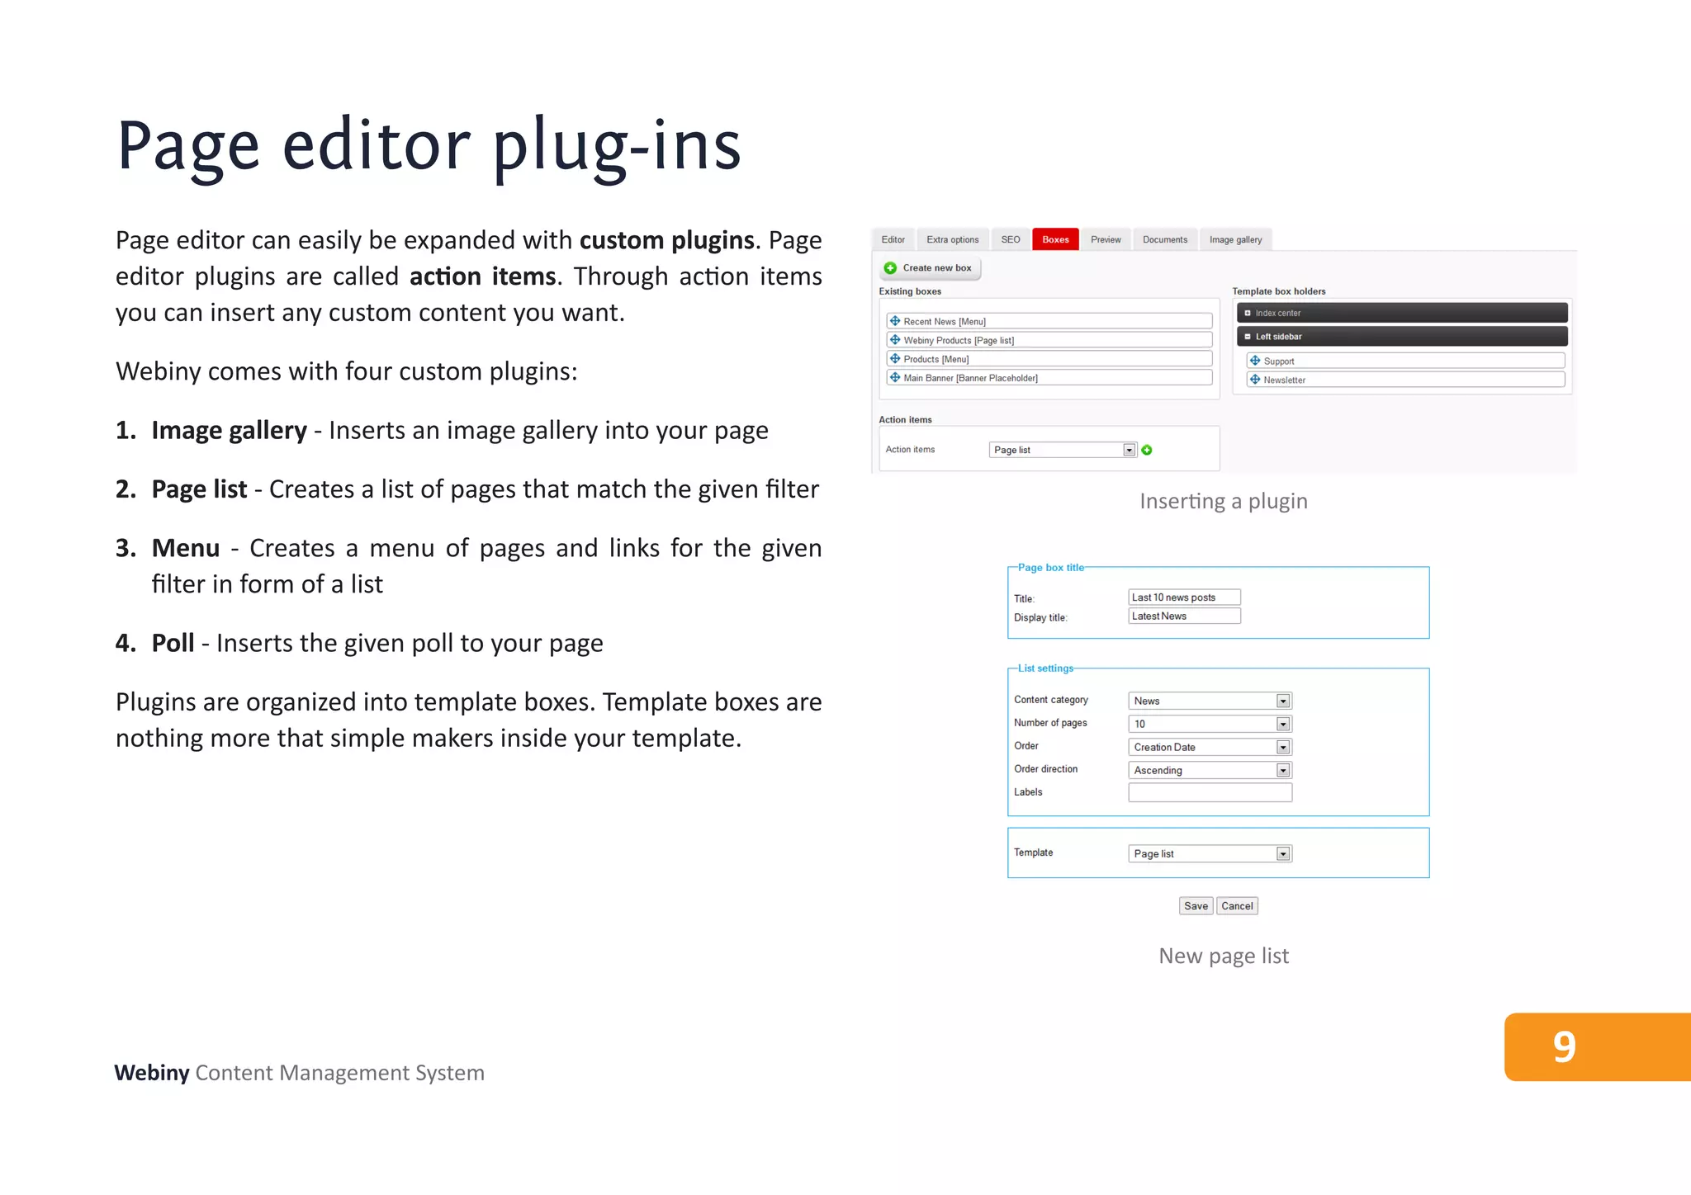Open the Content category dropdown showing News
The image size is (1691, 1195).
pos(1210,701)
